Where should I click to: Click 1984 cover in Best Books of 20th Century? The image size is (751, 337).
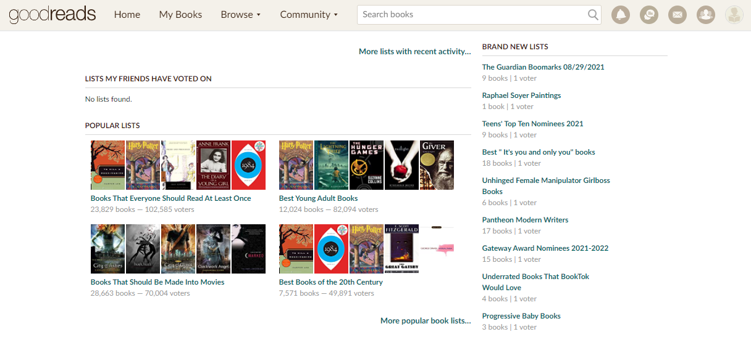point(331,249)
